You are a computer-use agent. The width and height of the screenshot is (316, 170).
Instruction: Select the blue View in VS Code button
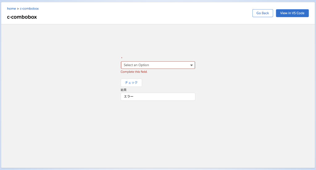[x=292, y=13]
